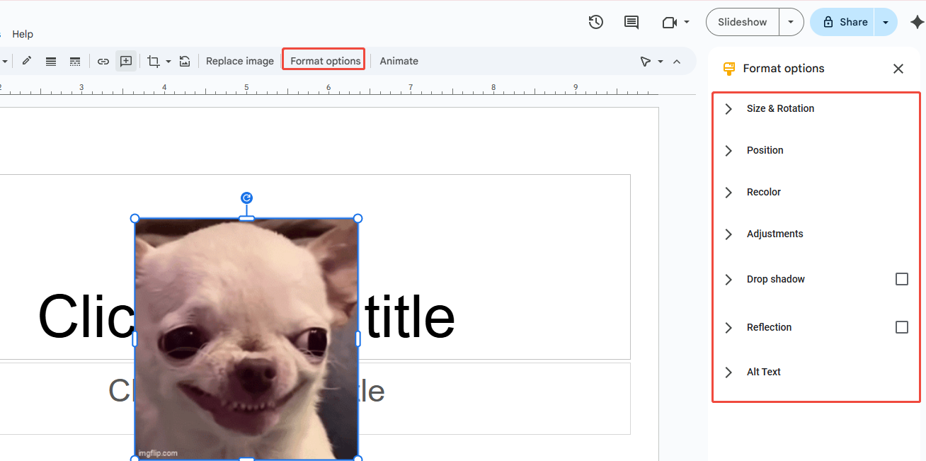926x461 pixels.
Task: Open the mask image shape dropdown
Action: [169, 61]
